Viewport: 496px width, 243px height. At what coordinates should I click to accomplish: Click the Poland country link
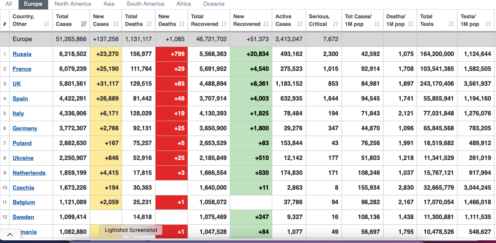[22, 143]
